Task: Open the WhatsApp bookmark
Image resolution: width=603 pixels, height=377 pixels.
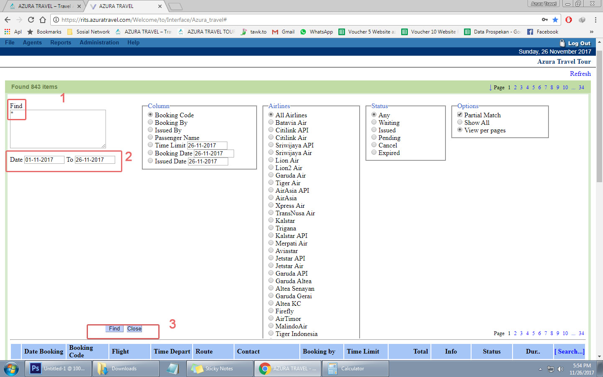Action: 317,31
